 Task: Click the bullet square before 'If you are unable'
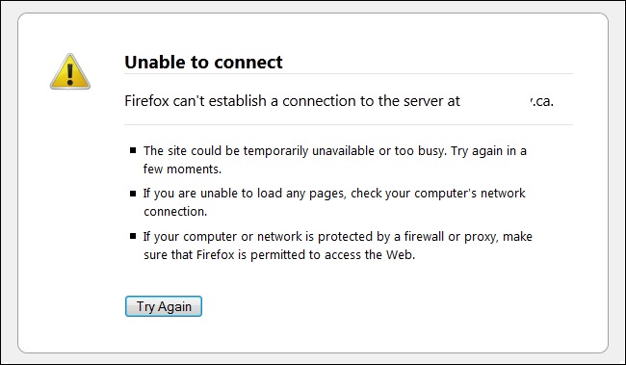coord(133,194)
